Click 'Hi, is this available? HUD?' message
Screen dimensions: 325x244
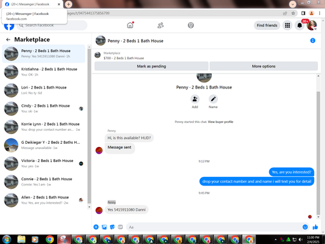point(129,138)
